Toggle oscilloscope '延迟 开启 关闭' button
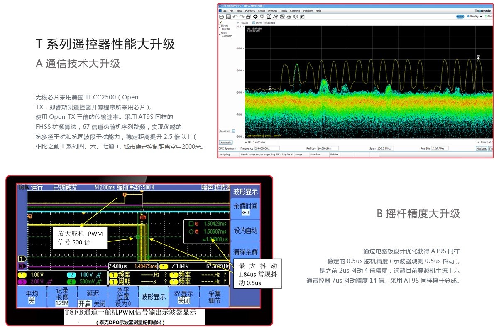This screenshot has width=494, height=330. coord(92,297)
